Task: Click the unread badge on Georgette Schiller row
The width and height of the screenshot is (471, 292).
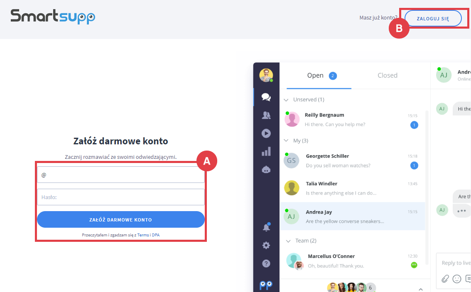Action: (x=414, y=165)
